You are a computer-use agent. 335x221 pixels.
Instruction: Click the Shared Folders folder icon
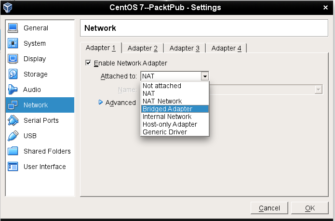click(13, 151)
